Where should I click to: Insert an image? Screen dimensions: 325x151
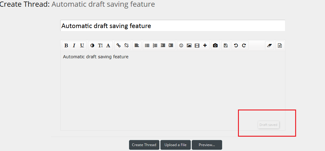(x=189, y=45)
